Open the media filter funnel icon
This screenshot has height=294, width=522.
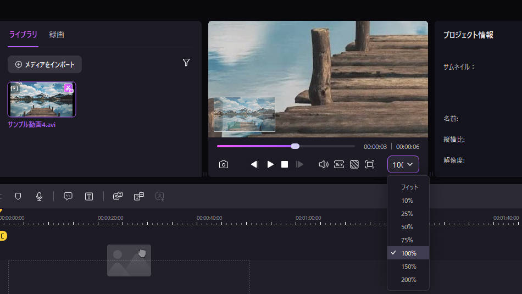click(186, 62)
